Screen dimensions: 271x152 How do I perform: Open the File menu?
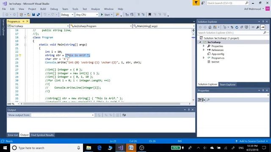[x=4, y=9]
